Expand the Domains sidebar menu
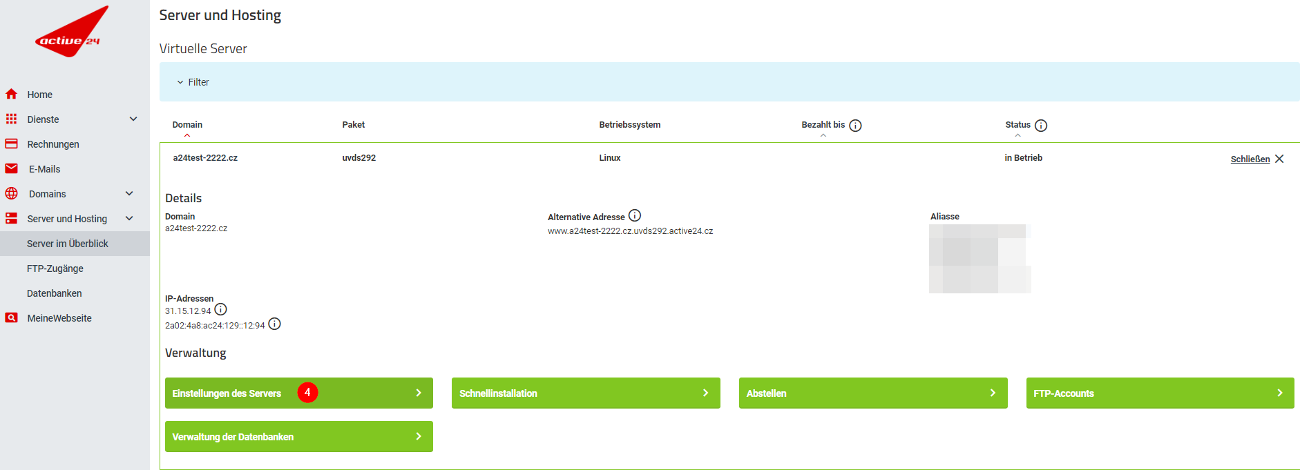This screenshot has height=470, width=1300. [x=129, y=194]
